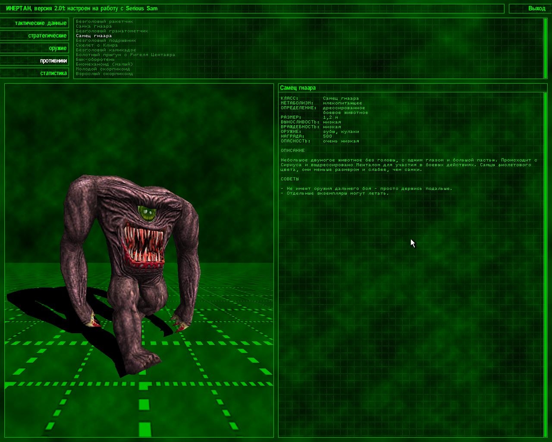Select Болотный прыгун с Ригеля Центавра
The height and width of the screenshot is (442, 552).
coord(125,54)
